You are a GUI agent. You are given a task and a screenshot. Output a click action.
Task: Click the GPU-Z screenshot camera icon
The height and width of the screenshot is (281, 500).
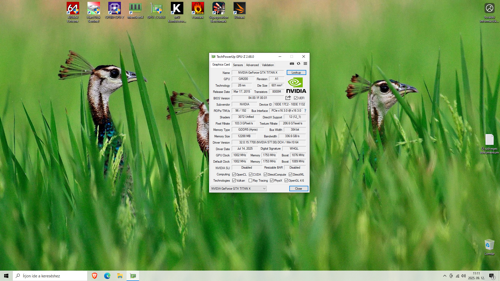click(x=292, y=63)
